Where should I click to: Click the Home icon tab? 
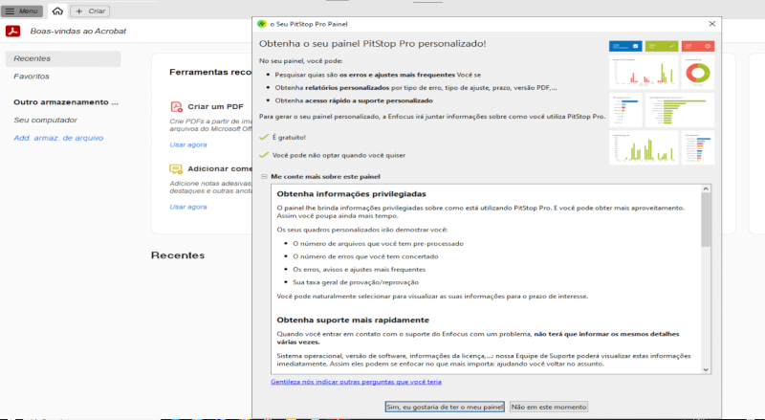tap(57, 11)
